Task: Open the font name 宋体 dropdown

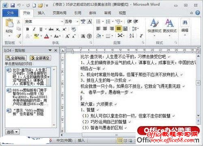Action: click(x=62, y=21)
